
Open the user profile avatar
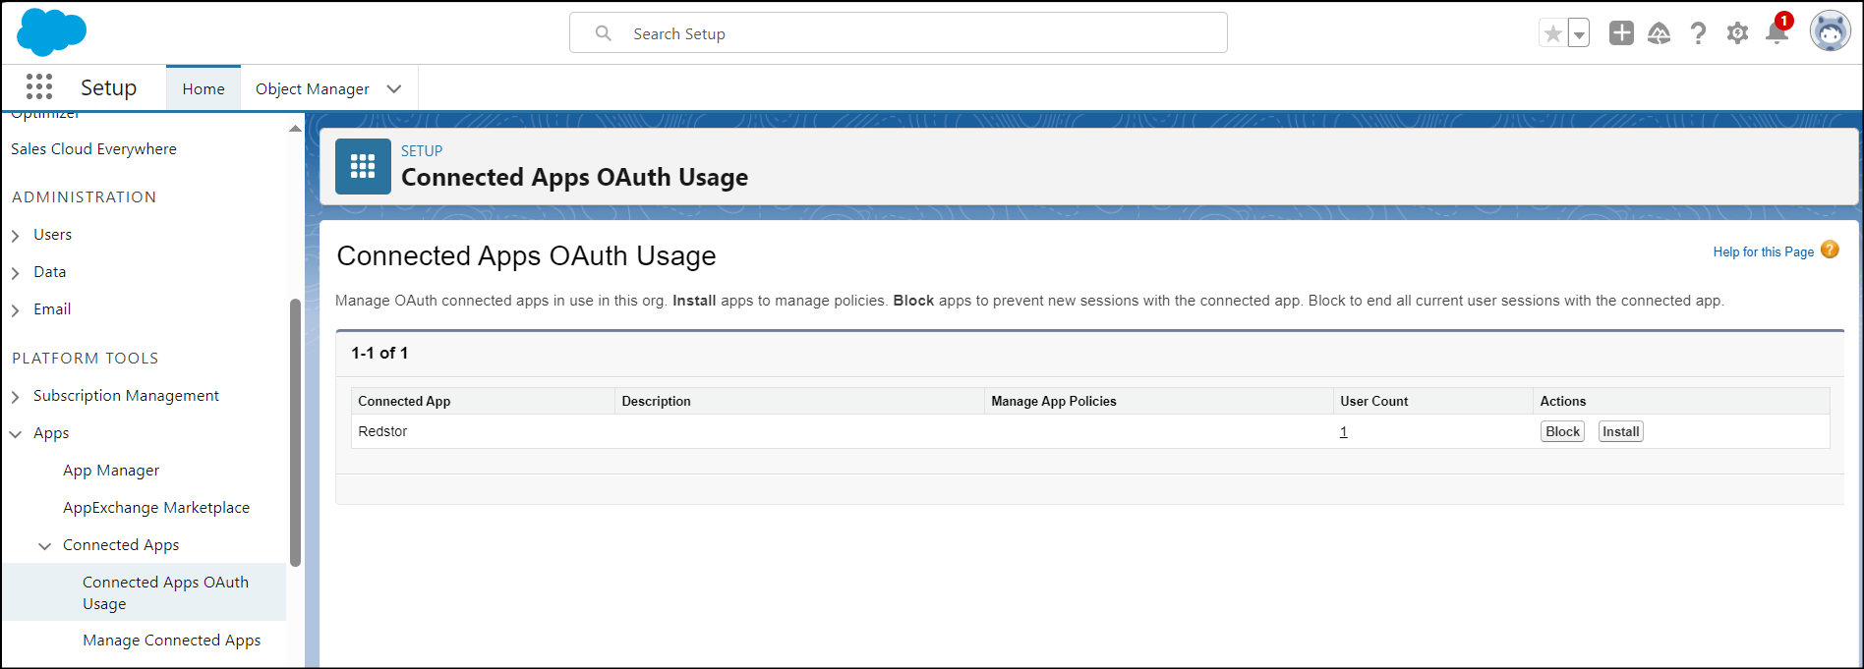(x=1831, y=32)
